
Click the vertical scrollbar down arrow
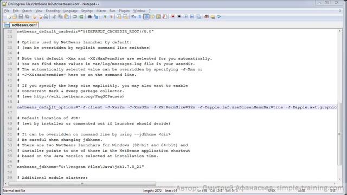(x=340, y=179)
